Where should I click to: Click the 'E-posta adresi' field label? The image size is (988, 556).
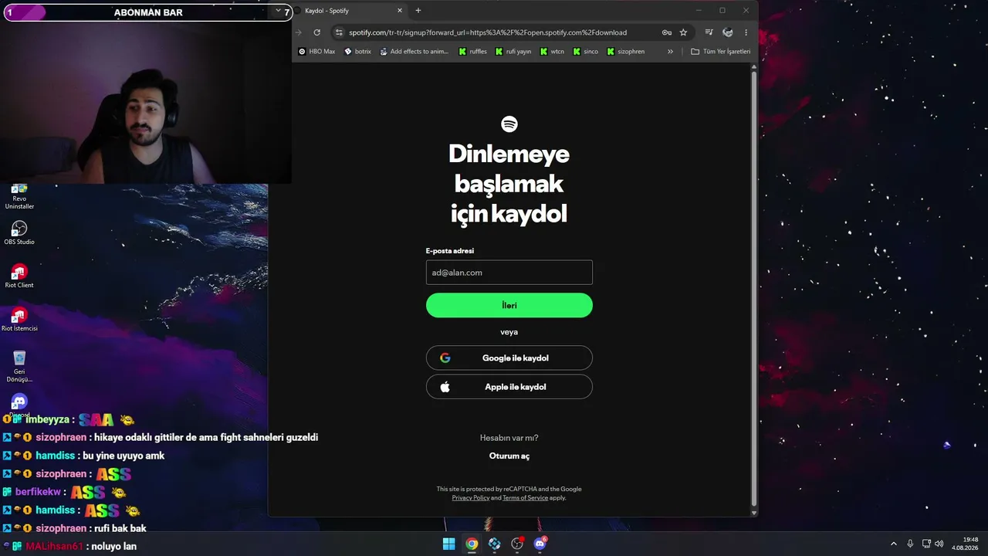(x=450, y=251)
